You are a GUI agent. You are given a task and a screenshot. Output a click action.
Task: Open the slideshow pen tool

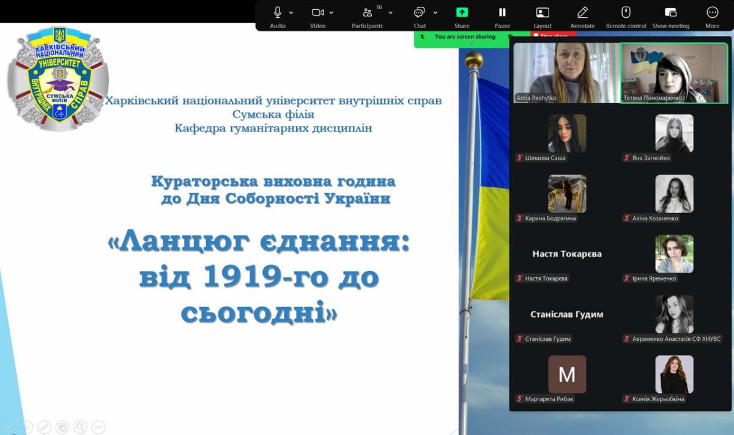point(44,427)
